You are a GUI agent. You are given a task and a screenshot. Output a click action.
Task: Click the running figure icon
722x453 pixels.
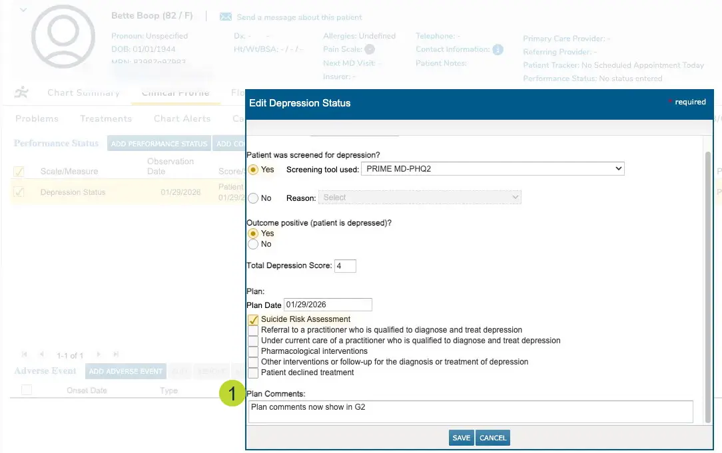pyautogui.click(x=22, y=92)
